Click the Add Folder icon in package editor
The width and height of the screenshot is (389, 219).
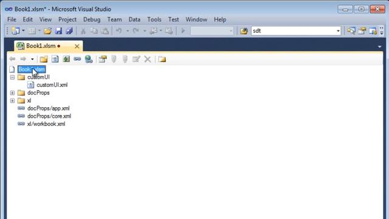pyautogui.click(x=44, y=59)
